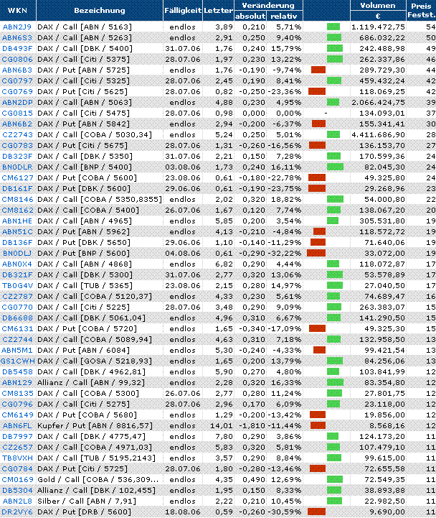Click the green bar in ABN2J9 row

(x=333, y=27)
